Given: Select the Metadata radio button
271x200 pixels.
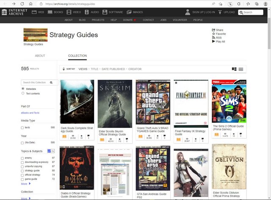Looking at the screenshot, I should pos(23,89).
